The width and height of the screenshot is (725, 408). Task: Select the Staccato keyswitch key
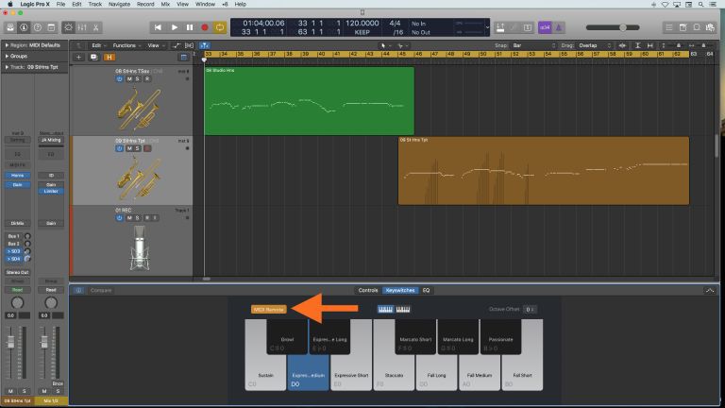[x=394, y=374]
